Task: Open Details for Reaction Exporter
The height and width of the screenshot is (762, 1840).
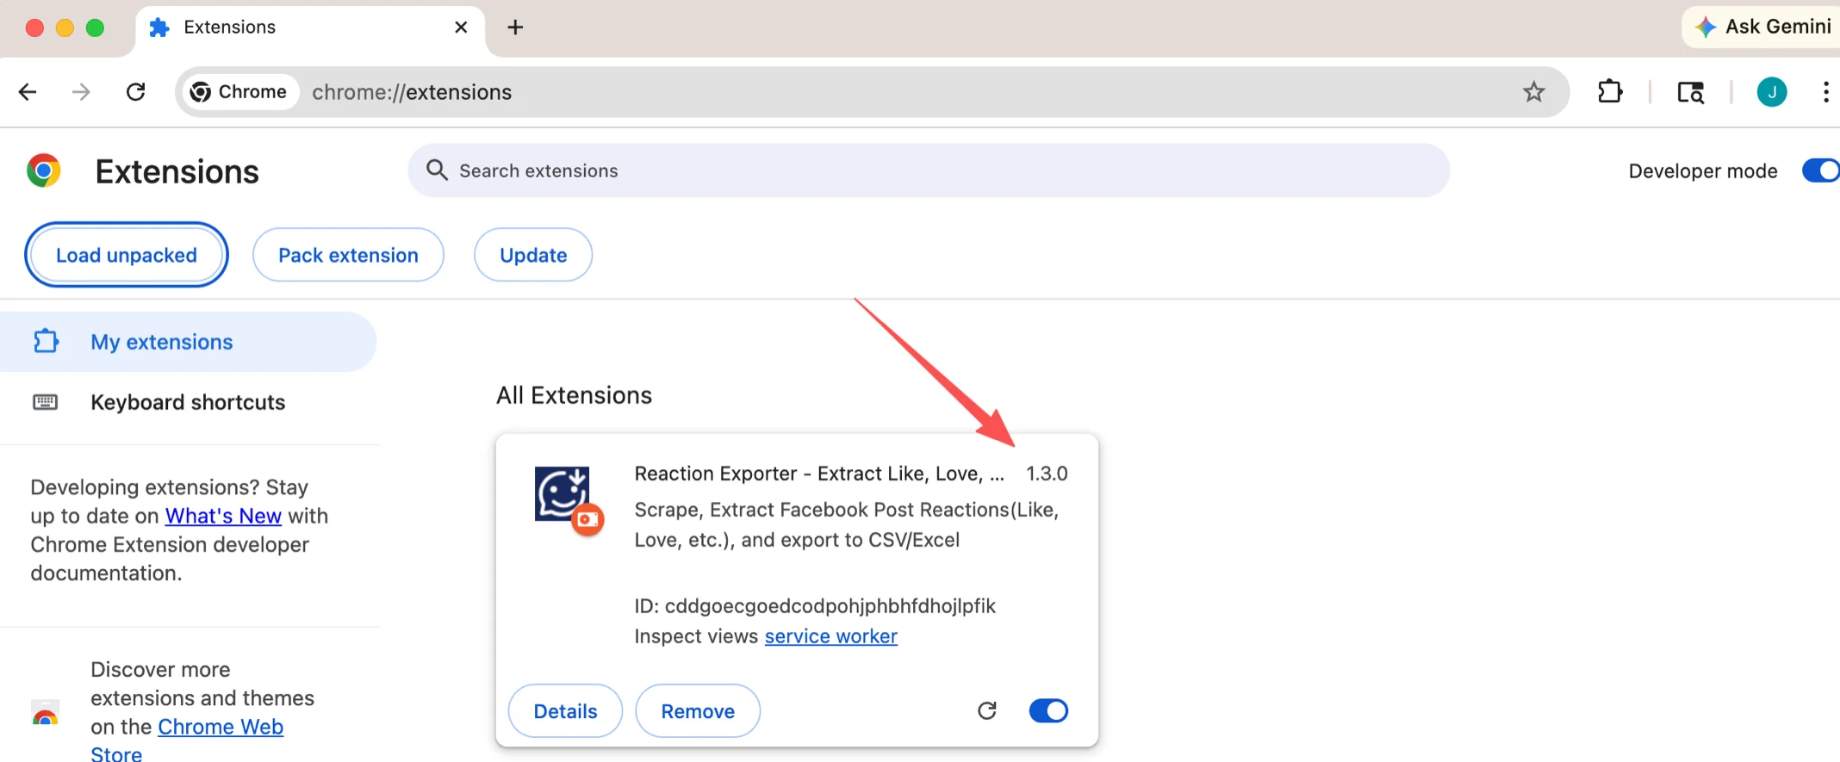Action: click(565, 711)
